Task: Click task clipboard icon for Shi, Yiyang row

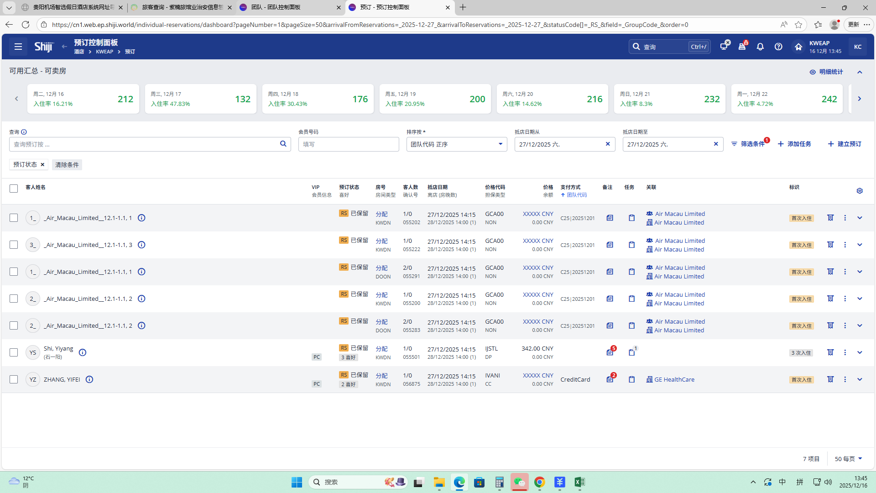Action: coord(631,352)
